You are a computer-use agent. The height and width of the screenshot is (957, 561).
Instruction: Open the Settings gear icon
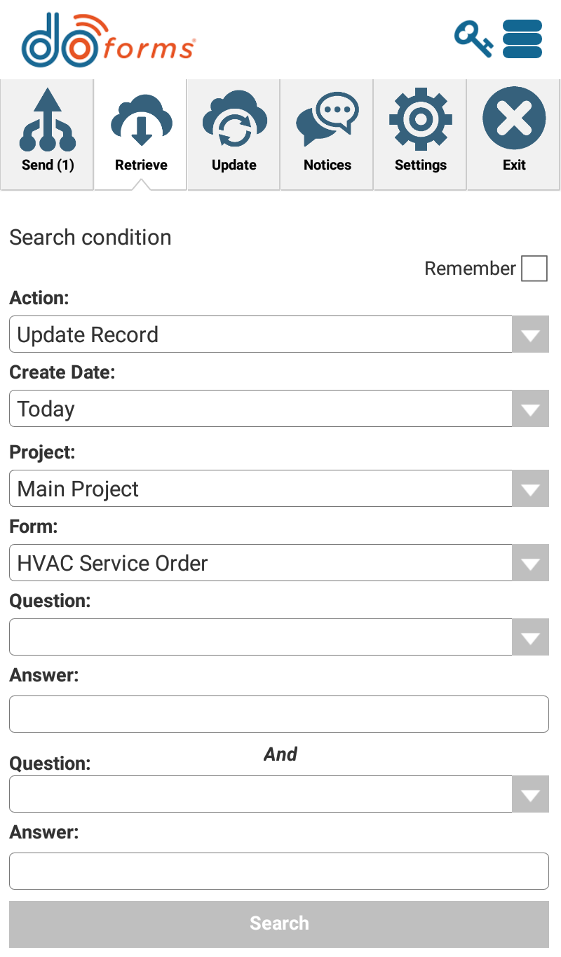(421, 118)
